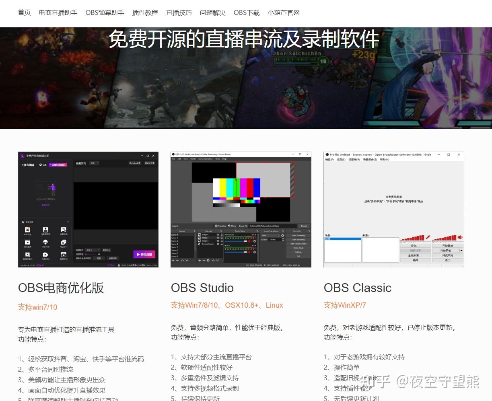Screen dimensions: 492x401
Task: Click the add source plus icon in OBS Studio thumbnail
Action: click(200, 261)
